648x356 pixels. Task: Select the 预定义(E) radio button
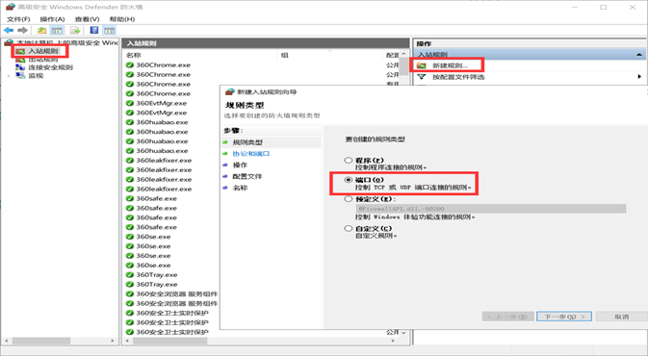pos(349,199)
